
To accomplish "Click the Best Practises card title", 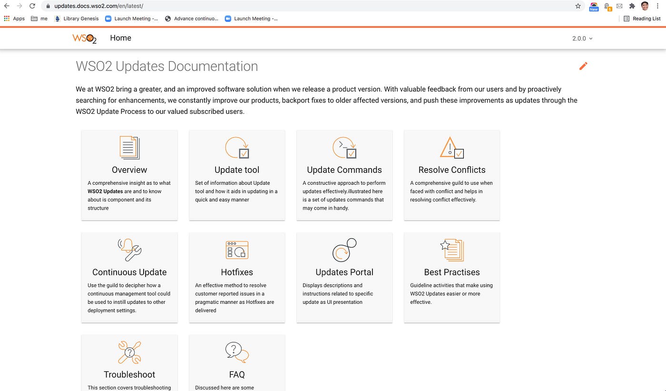I will [452, 272].
